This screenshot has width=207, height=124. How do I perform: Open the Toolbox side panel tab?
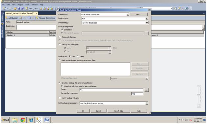click(2, 17)
